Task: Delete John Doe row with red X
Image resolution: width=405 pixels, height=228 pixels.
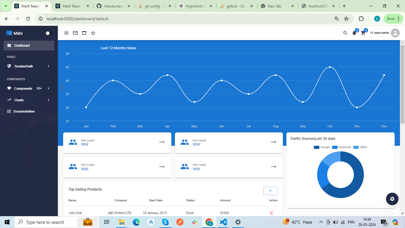Action: click(x=271, y=213)
